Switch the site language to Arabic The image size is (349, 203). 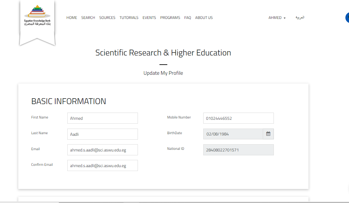point(300,18)
